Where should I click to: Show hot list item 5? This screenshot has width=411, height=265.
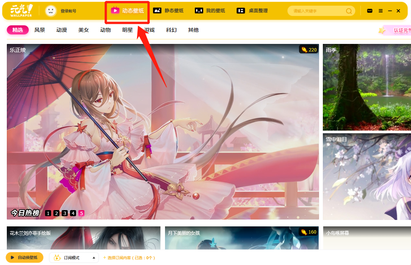[81, 213]
